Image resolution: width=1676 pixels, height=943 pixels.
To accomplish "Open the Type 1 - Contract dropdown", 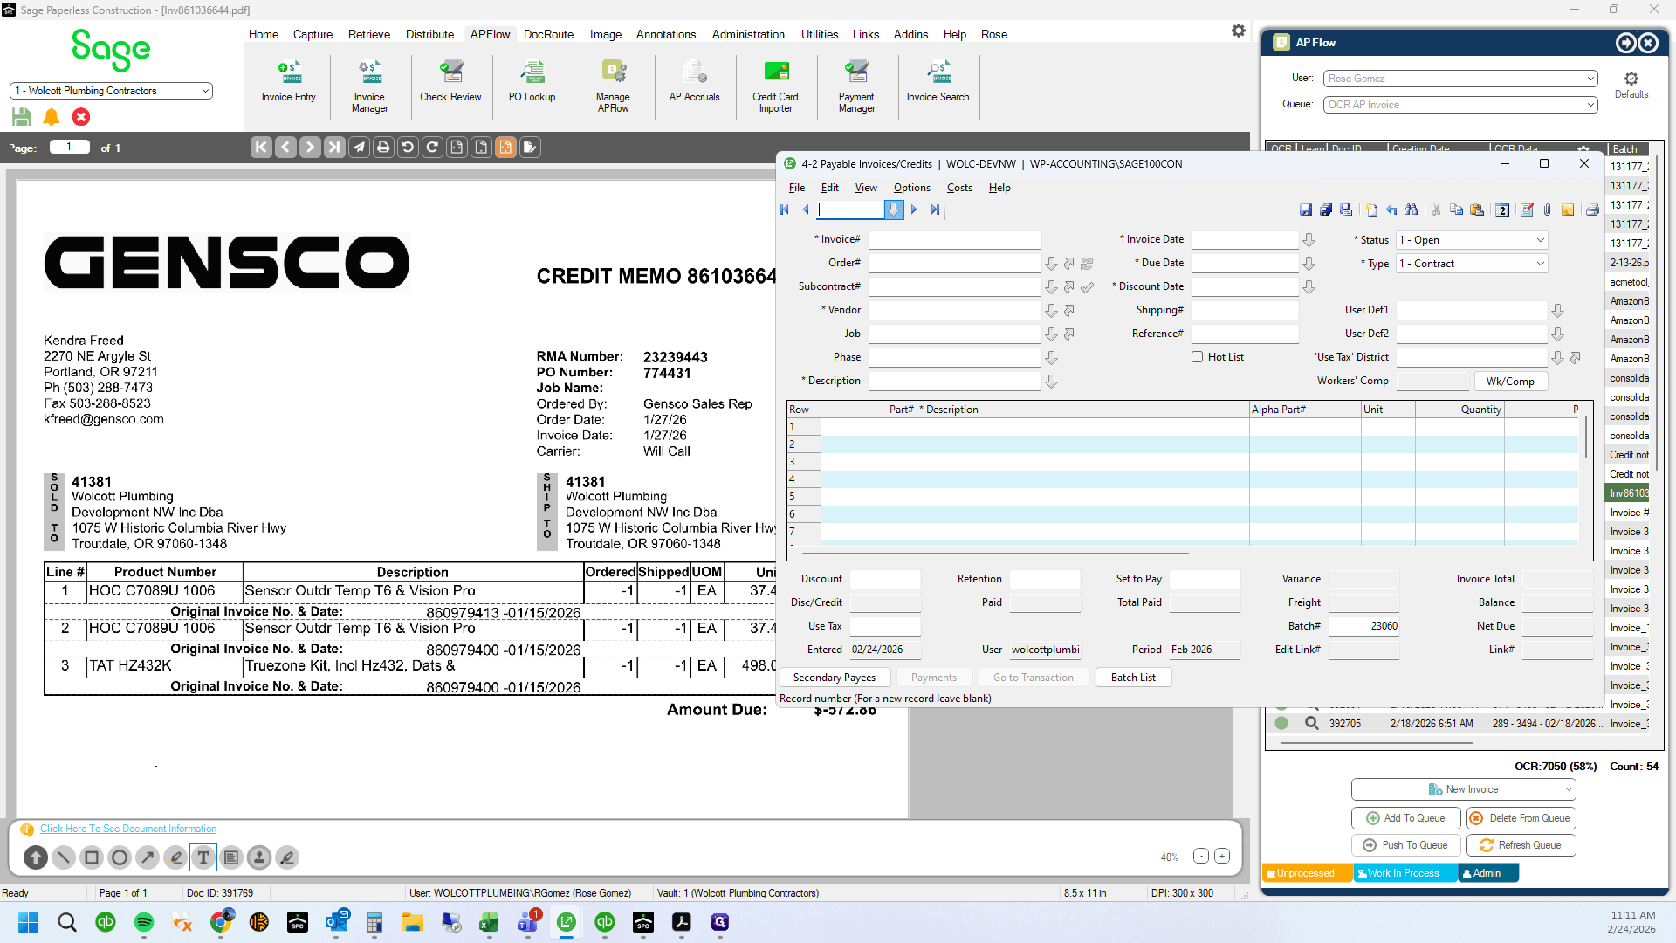I will point(1472,264).
